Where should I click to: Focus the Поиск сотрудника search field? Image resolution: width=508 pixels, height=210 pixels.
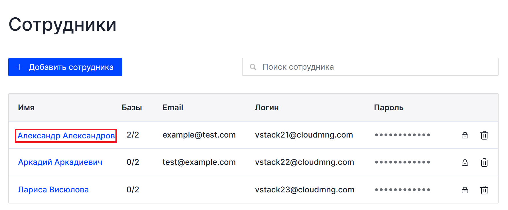[370, 67]
